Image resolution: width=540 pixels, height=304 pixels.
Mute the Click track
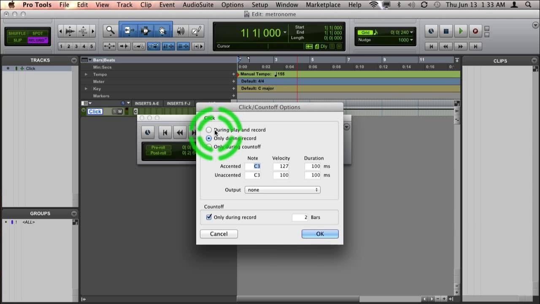click(120, 111)
